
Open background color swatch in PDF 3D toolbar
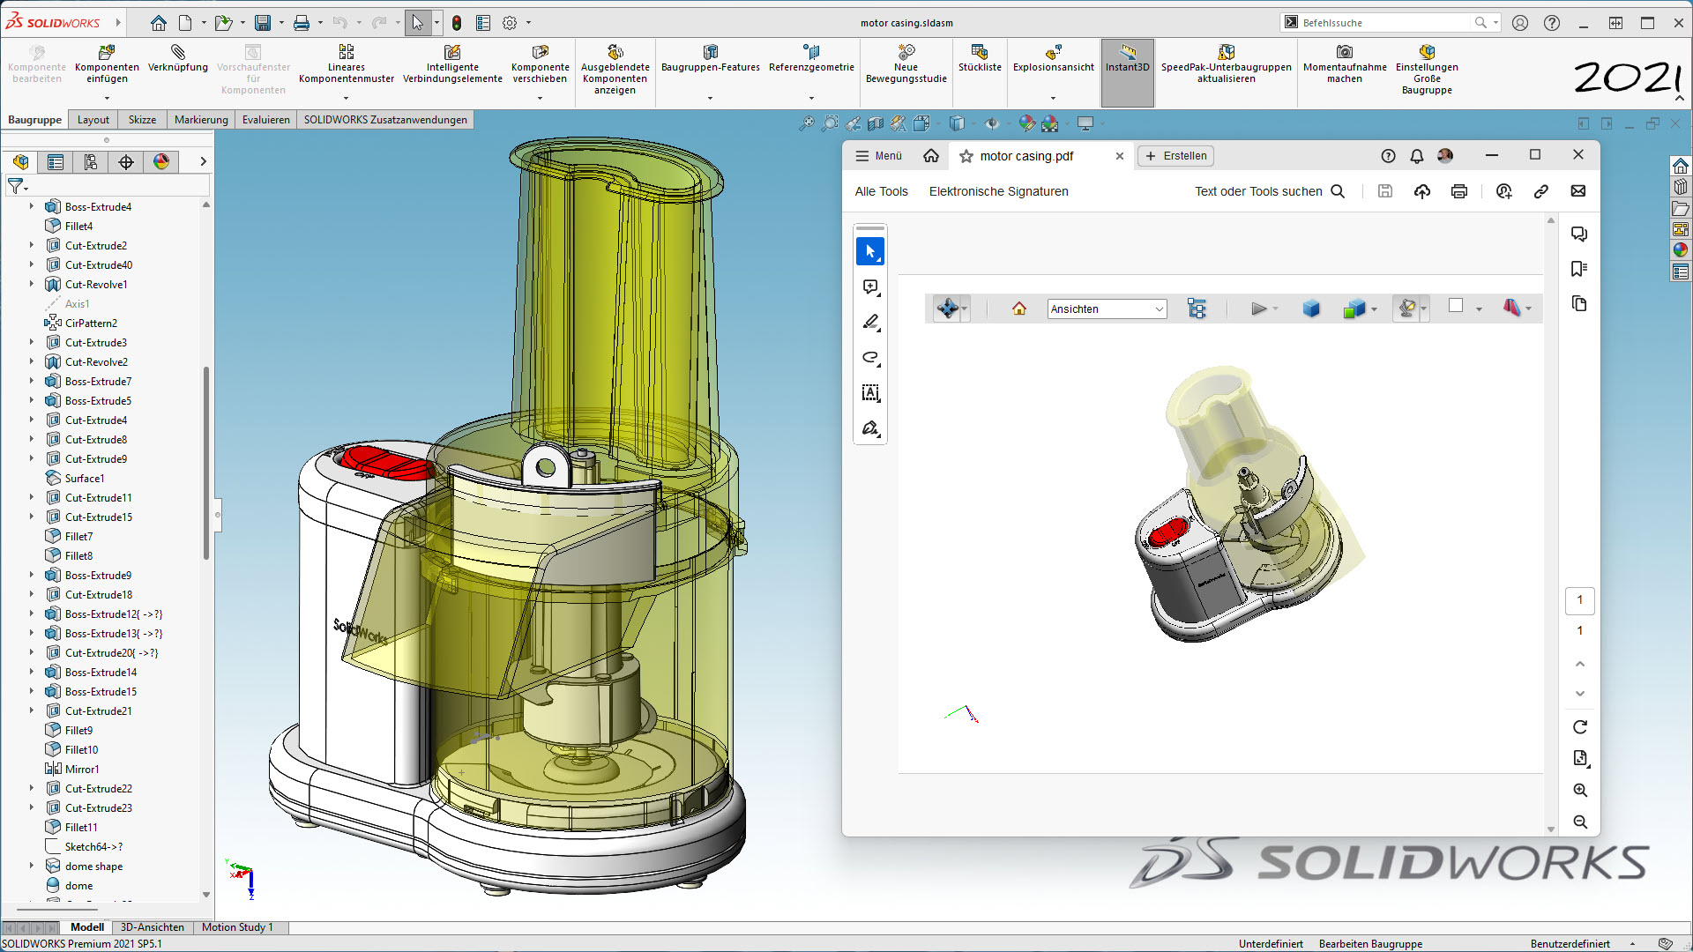pyautogui.click(x=1456, y=306)
